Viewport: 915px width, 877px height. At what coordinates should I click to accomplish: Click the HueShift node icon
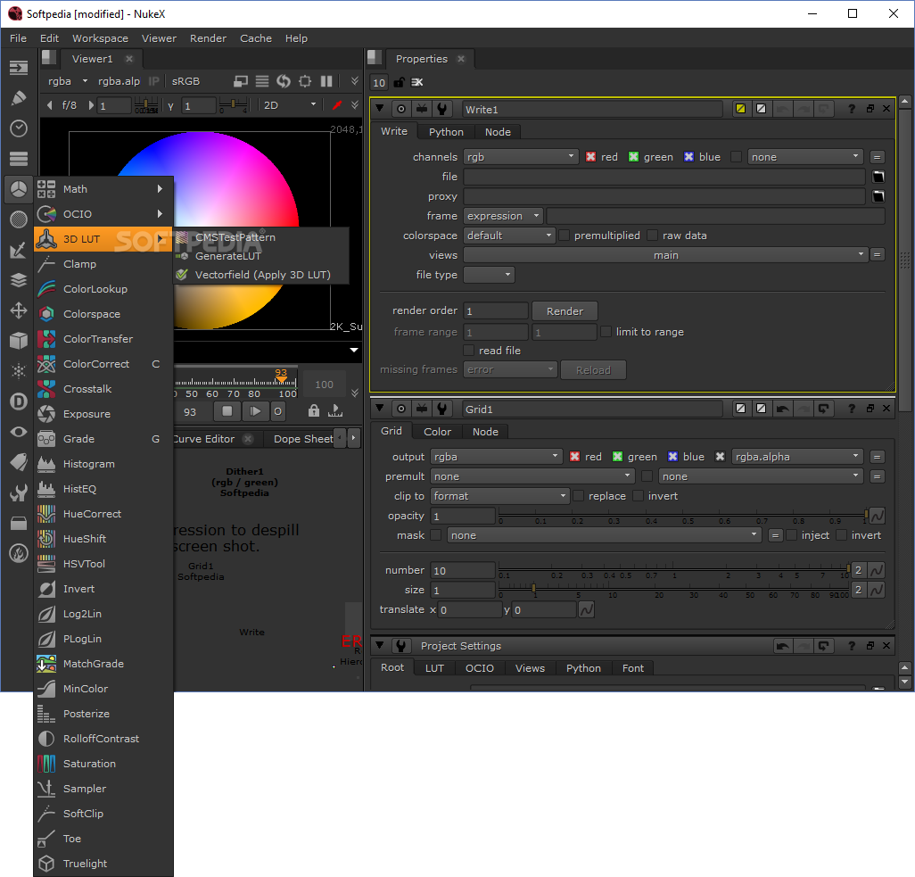tap(46, 539)
